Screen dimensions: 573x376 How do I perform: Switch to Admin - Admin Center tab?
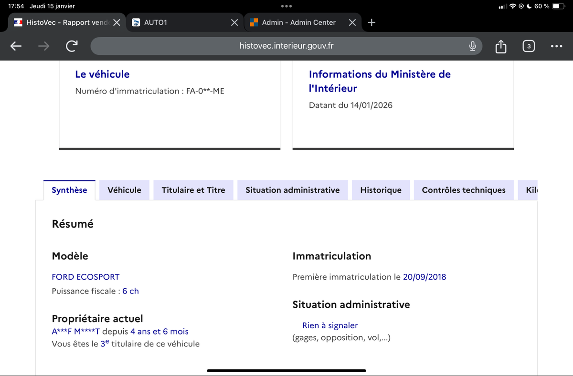click(298, 22)
